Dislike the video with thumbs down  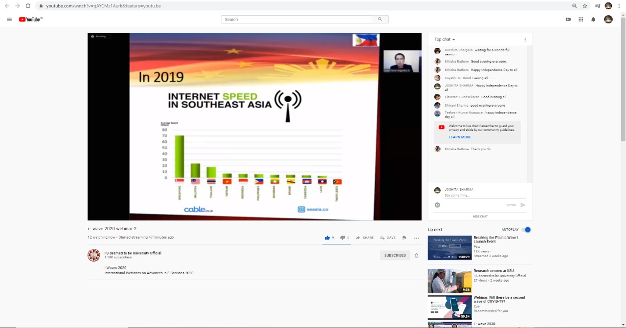343,238
